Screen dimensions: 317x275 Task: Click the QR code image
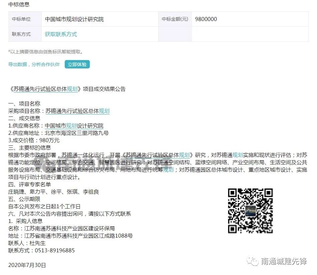[250, 211]
